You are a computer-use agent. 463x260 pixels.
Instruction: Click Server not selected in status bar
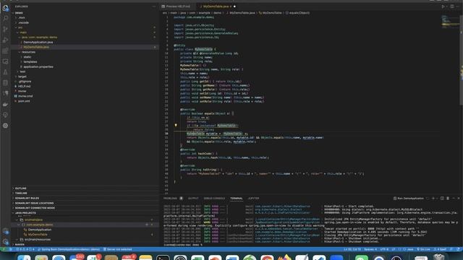pos(117,249)
